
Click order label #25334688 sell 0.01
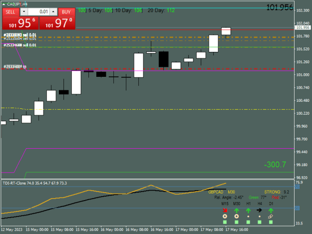click(x=20, y=45)
